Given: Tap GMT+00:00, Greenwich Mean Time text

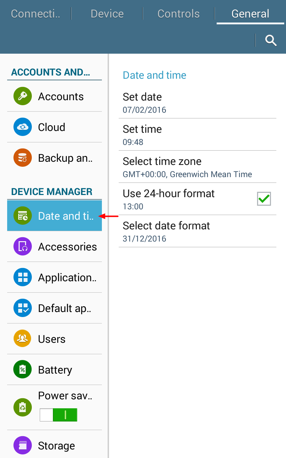Looking at the screenshot, I should tap(187, 174).
